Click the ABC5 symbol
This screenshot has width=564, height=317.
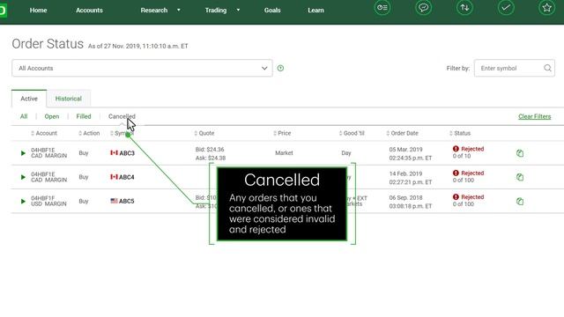[x=127, y=202]
